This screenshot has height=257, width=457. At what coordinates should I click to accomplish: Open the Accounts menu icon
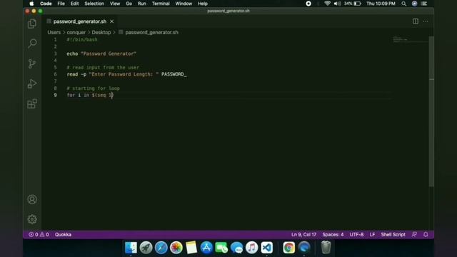click(32, 199)
